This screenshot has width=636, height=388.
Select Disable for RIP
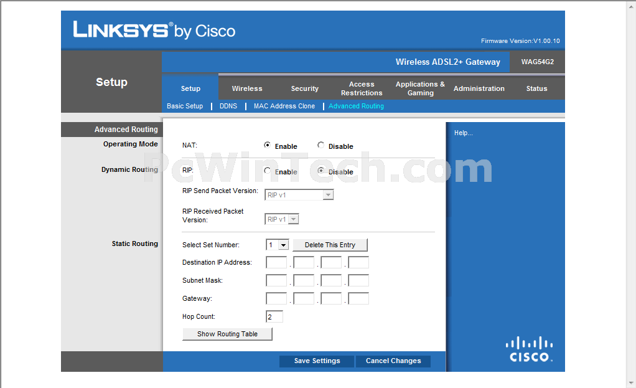(321, 171)
